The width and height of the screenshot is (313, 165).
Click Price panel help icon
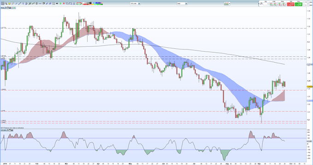coord(10,8)
